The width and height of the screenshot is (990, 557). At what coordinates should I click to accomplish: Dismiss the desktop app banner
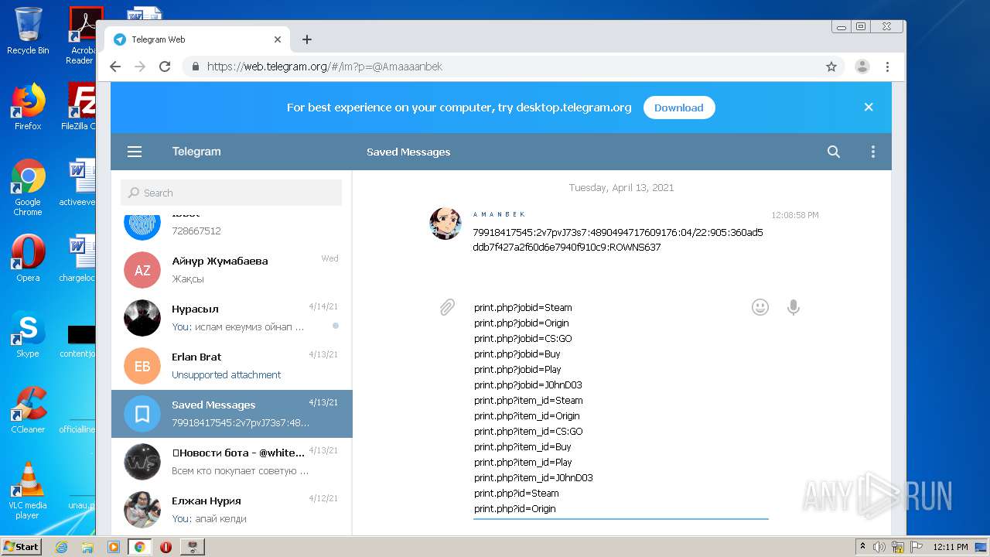tap(869, 108)
